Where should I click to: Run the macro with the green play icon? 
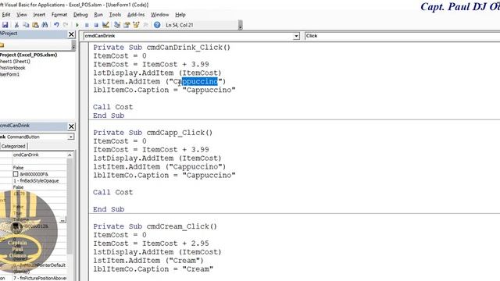point(77,25)
